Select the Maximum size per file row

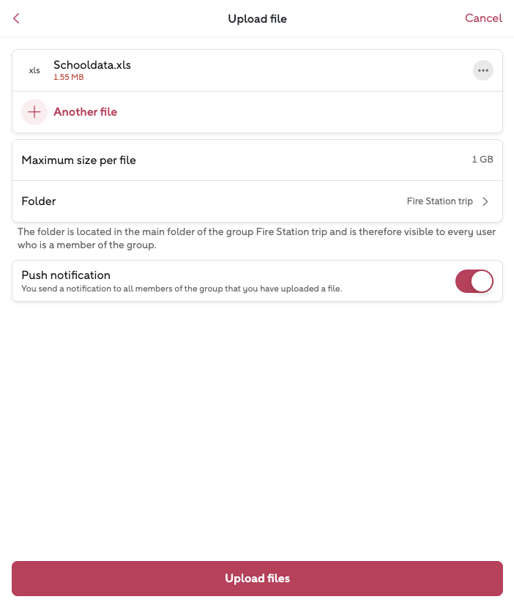point(79,160)
